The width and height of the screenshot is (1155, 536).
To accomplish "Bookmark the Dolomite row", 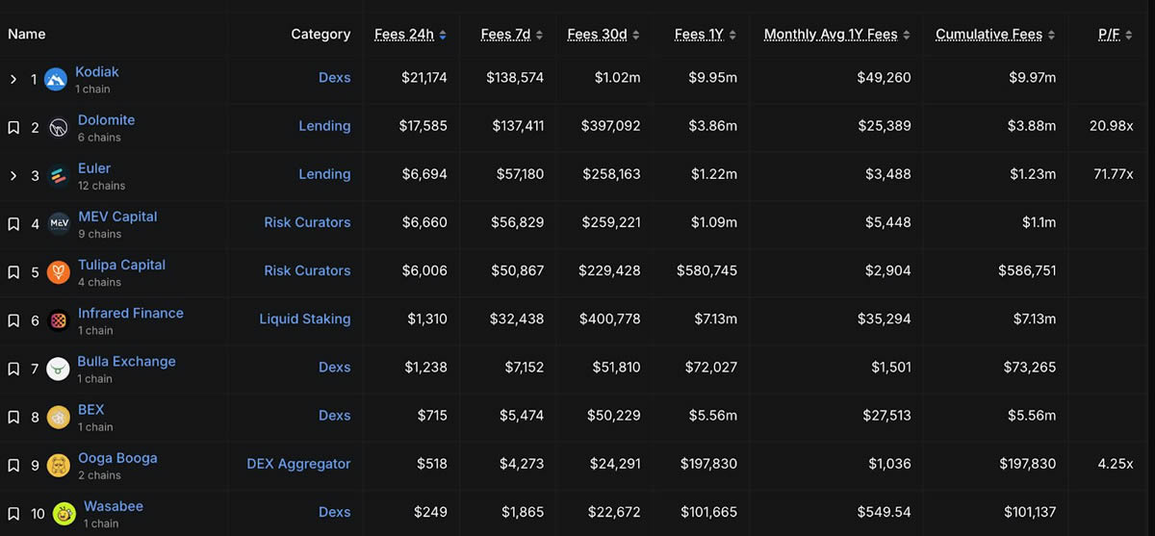I will tap(13, 128).
